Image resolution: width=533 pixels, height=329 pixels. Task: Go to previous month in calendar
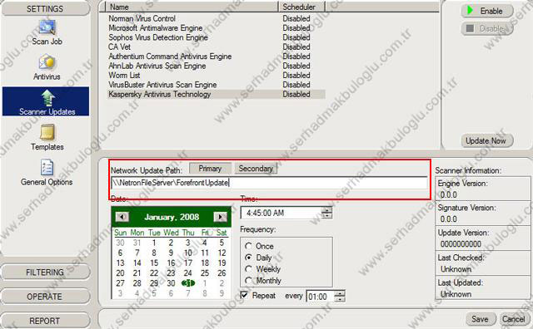pyautogui.click(x=122, y=217)
